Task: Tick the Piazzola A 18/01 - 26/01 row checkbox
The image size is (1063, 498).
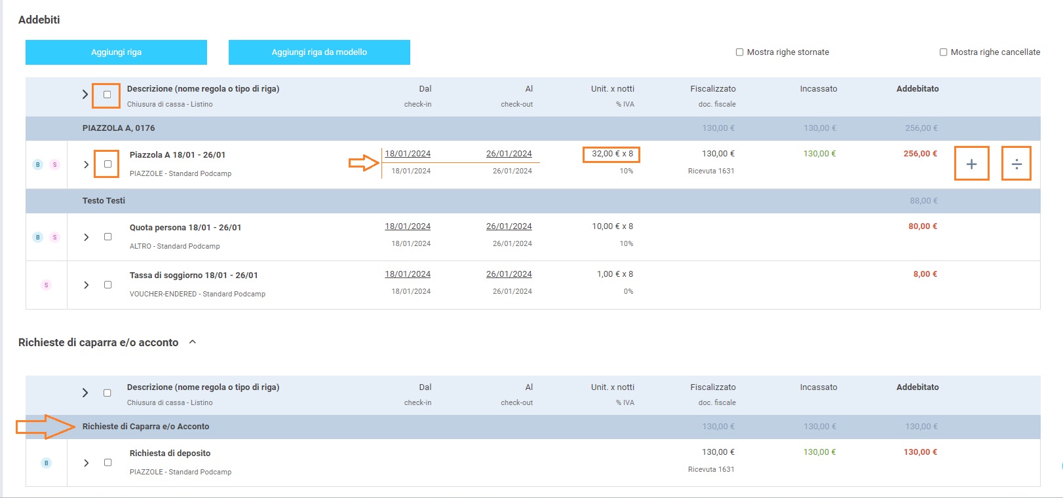Action: coord(107,164)
